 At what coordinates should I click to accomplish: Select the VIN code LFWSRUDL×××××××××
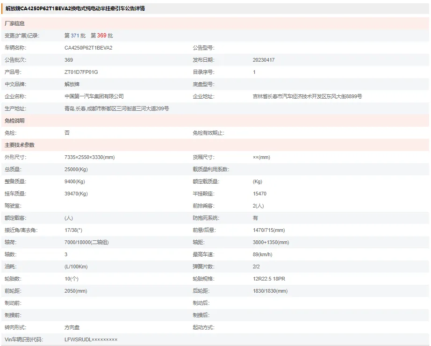91,339
